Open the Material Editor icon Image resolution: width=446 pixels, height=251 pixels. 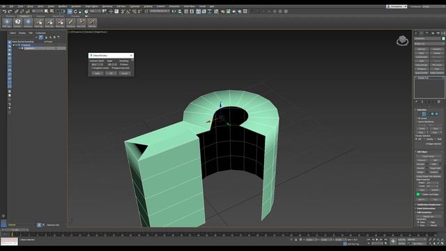[x=216, y=11]
